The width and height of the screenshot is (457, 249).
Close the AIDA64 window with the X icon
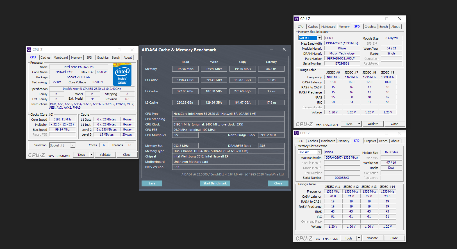[284, 49]
